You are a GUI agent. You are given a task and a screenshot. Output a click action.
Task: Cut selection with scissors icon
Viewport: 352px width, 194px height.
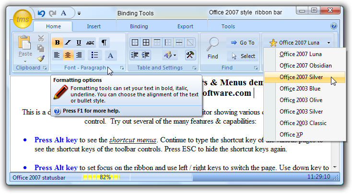pyautogui.click(x=41, y=38)
